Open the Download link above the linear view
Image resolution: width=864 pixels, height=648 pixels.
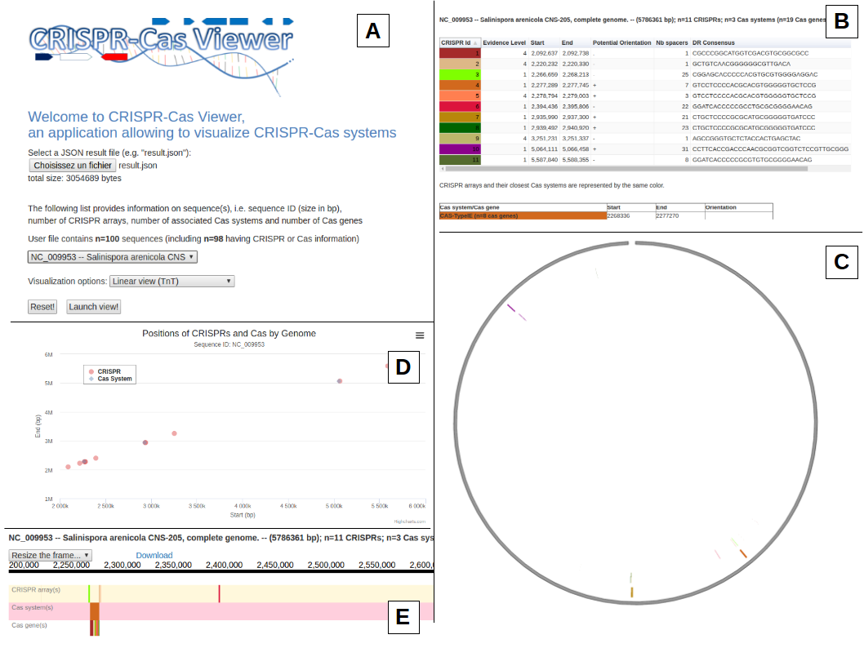(x=154, y=555)
